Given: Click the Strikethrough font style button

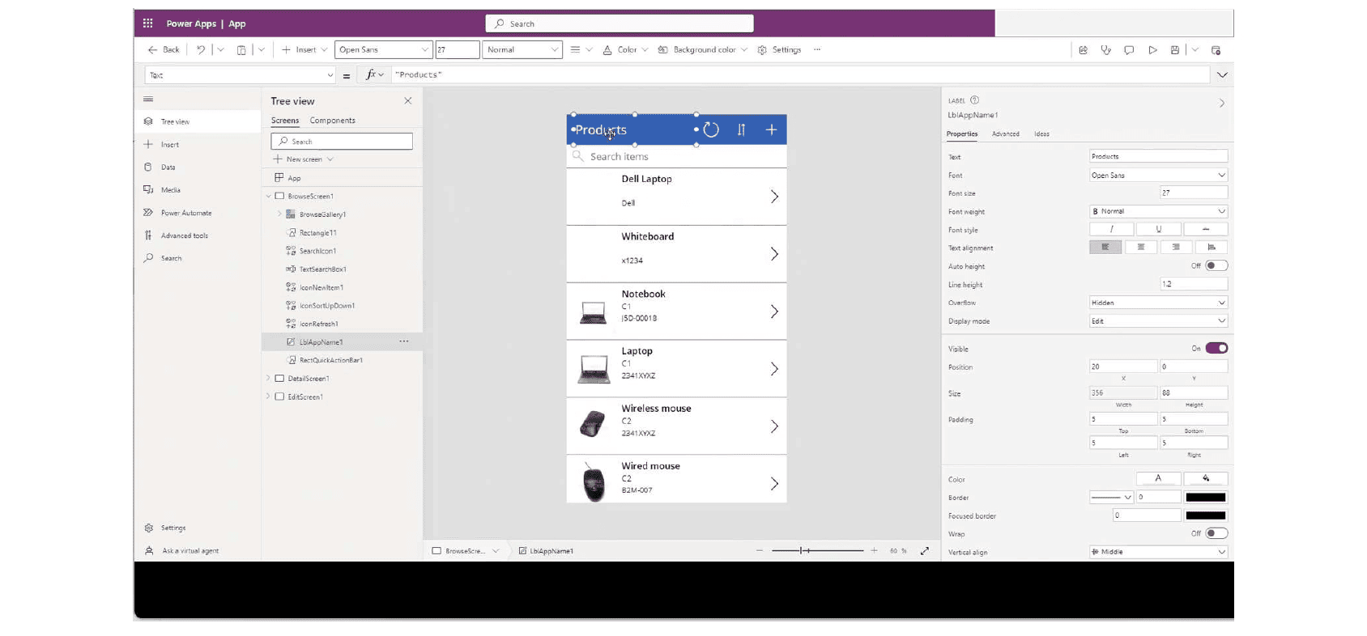Looking at the screenshot, I should tap(1206, 229).
